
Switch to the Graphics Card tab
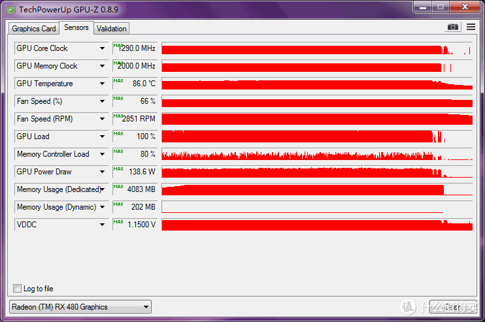point(34,29)
